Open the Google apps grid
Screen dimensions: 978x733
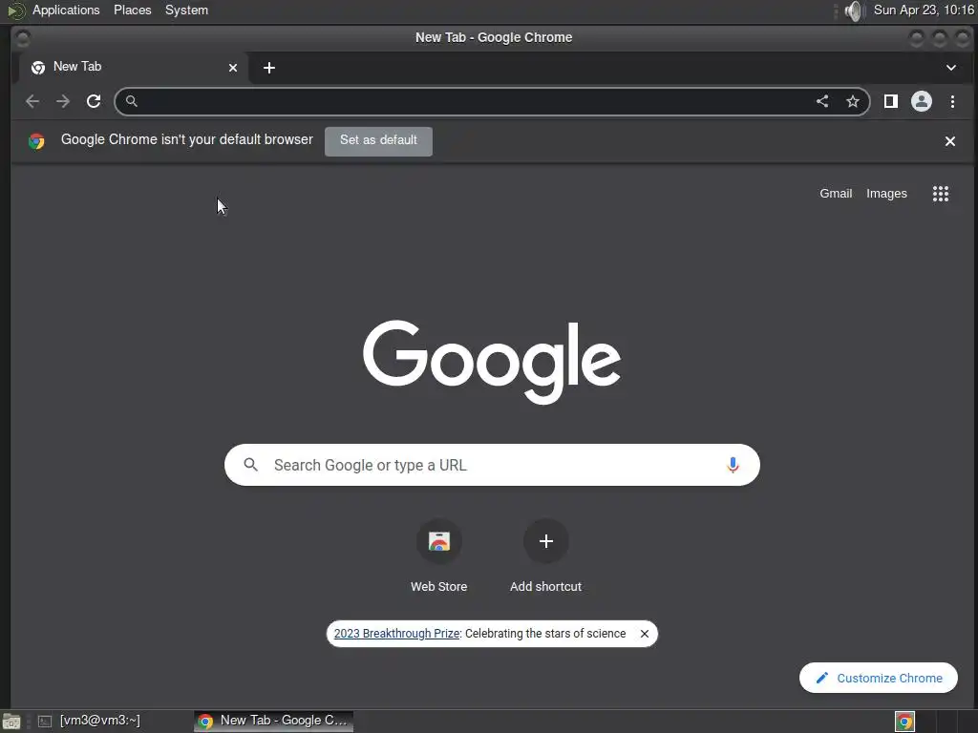(x=941, y=194)
